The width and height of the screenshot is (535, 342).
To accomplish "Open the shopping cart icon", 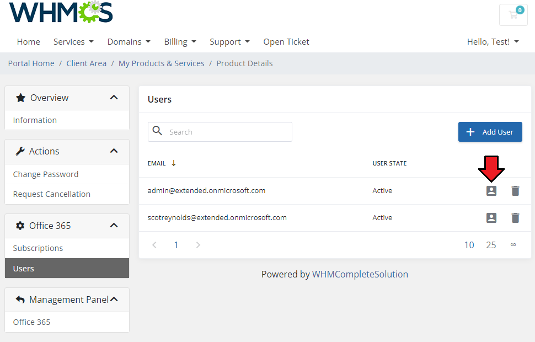I will (513, 15).
